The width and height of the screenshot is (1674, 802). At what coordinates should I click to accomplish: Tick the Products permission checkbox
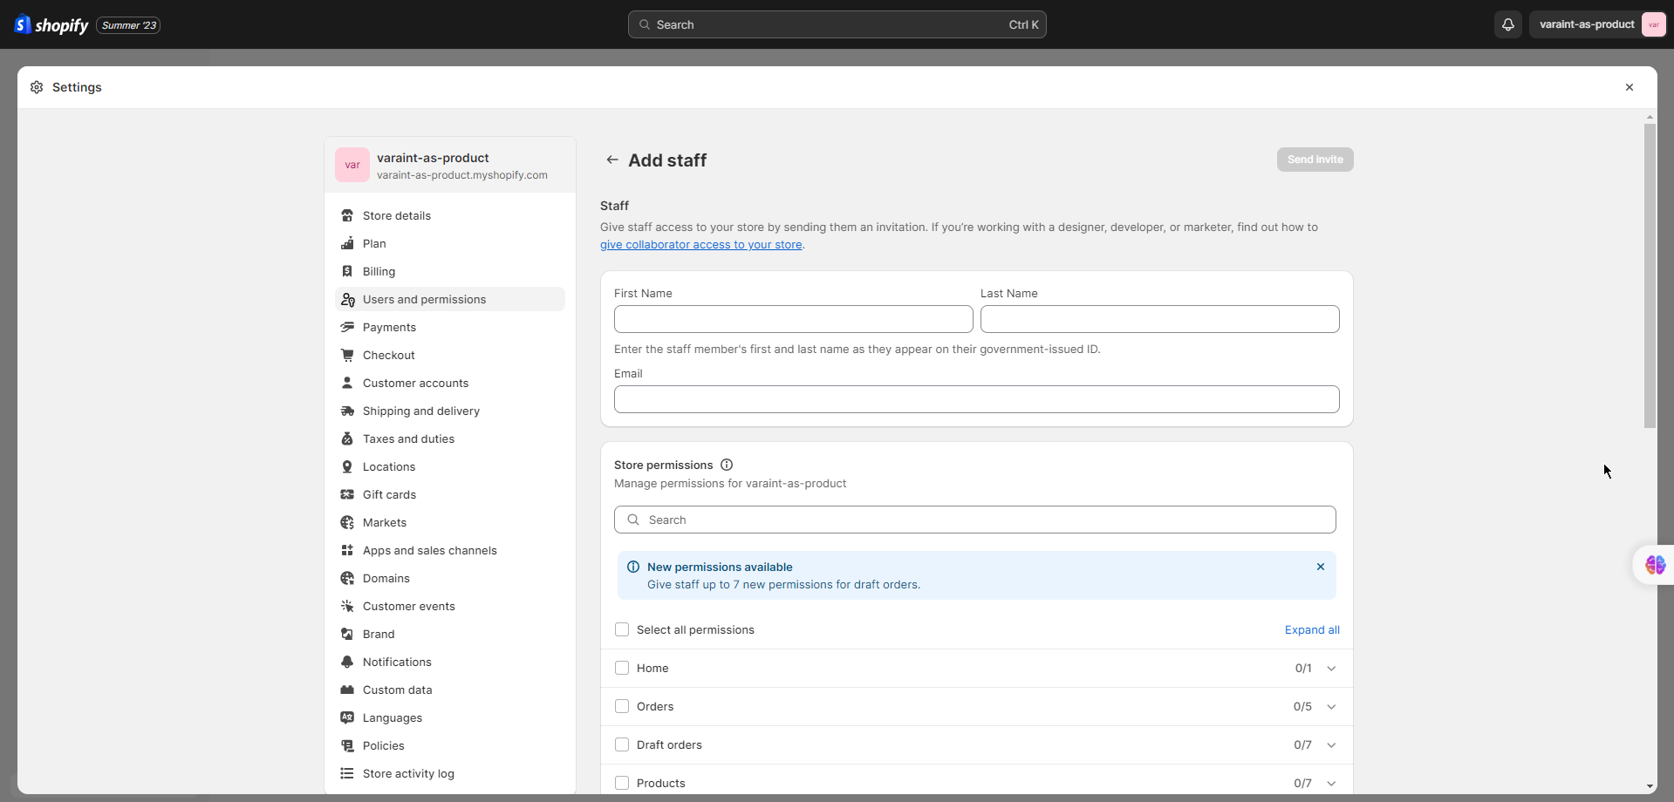622,783
